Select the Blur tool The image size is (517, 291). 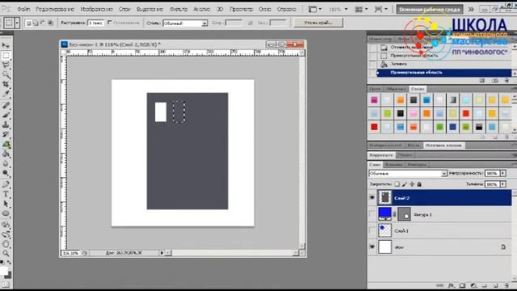(6, 163)
